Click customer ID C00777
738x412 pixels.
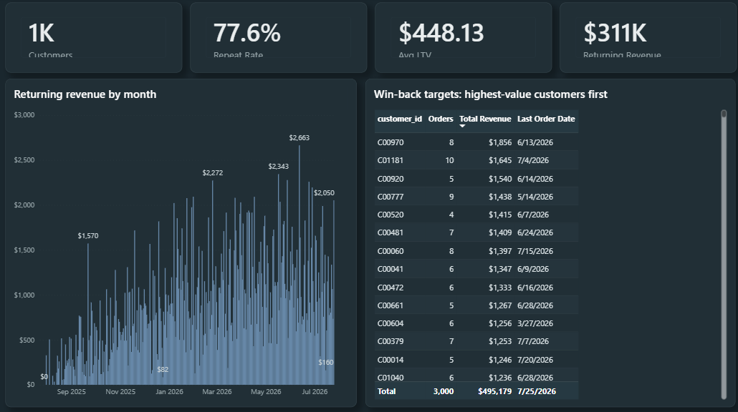click(390, 197)
